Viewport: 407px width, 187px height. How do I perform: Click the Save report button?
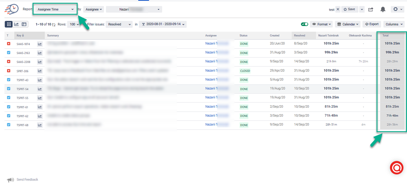[350, 9]
